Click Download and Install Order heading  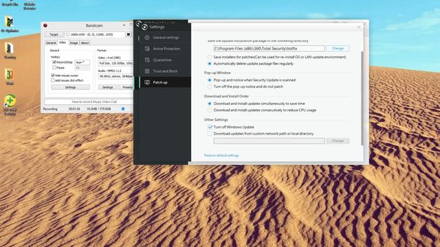tap(226, 96)
